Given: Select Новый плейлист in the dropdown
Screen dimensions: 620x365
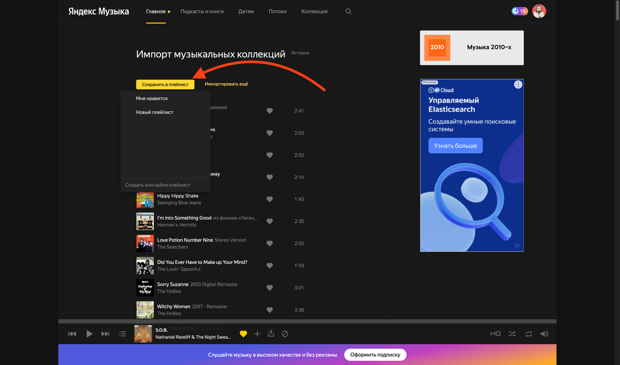Looking at the screenshot, I should coord(154,112).
